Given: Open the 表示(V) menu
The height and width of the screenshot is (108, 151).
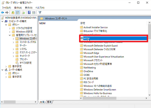Looking at the screenshot, I should [29, 8].
